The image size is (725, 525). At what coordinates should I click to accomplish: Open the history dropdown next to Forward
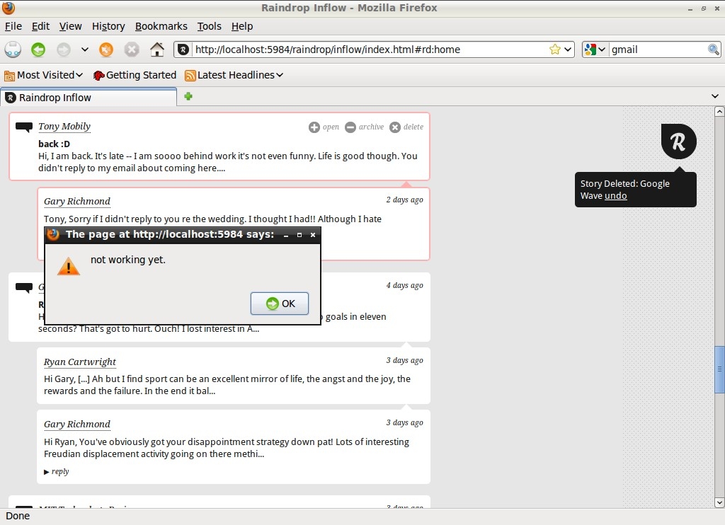click(85, 50)
